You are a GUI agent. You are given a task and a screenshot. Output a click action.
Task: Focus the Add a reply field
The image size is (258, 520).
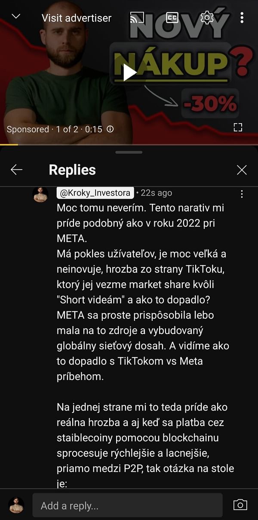tap(127, 505)
